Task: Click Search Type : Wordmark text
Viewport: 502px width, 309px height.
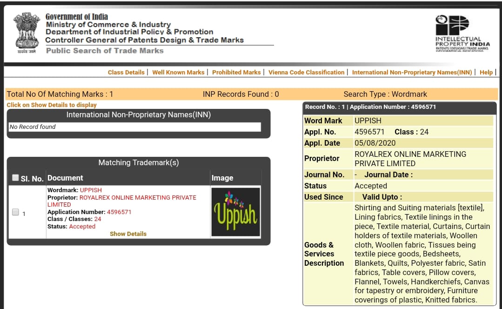Action: (x=385, y=94)
